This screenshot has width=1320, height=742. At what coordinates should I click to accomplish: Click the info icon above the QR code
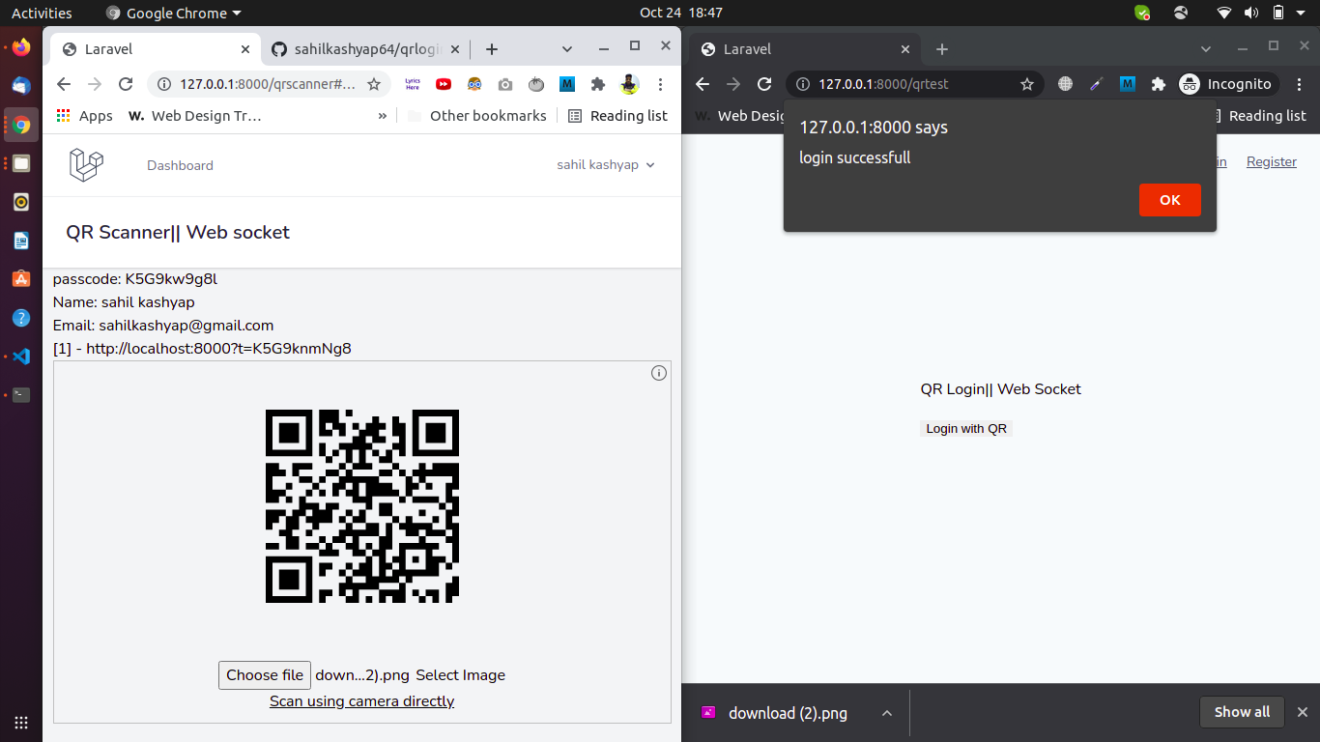(659, 373)
